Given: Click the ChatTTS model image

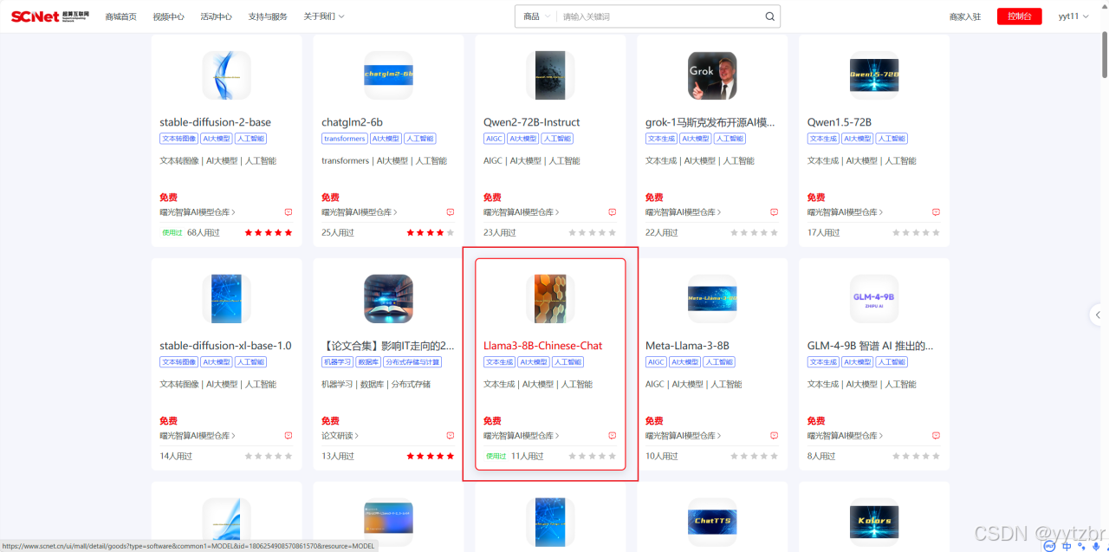Looking at the screenshot, I should coord(713,523).
